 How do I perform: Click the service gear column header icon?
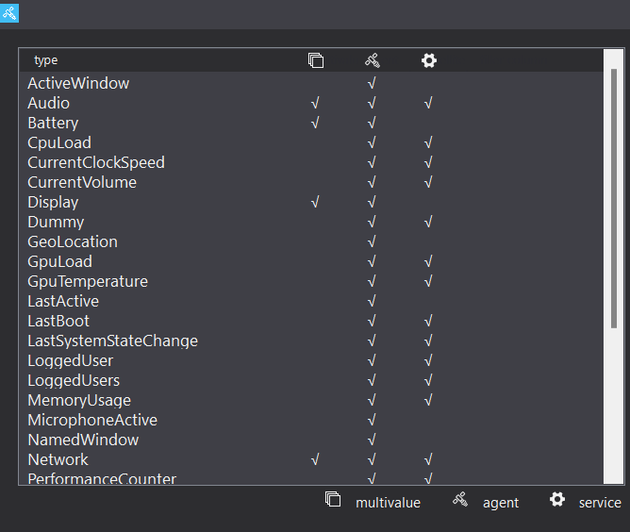point(429,60)
